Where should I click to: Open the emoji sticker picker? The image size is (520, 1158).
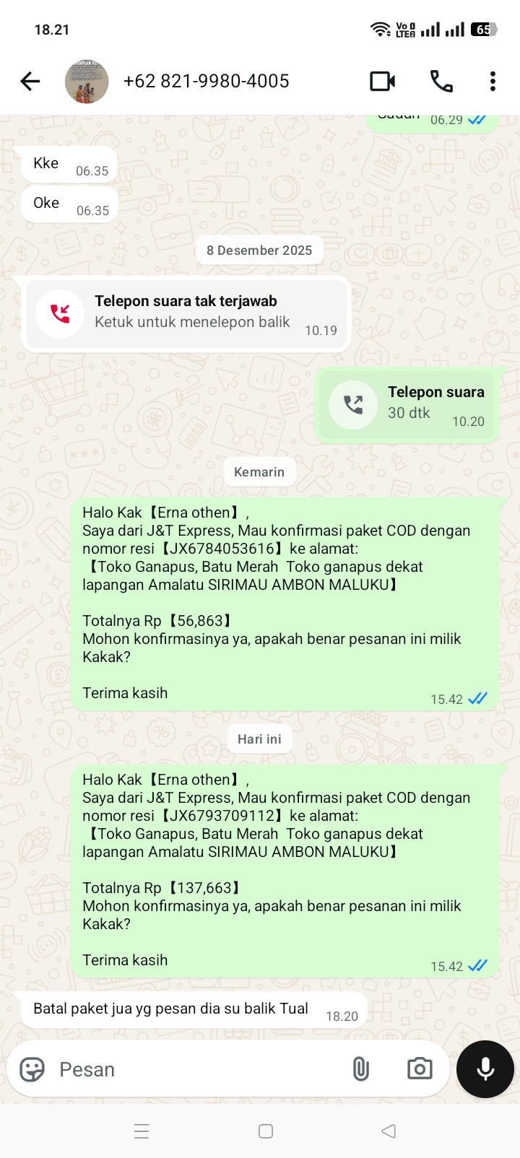pos(32,1069)
